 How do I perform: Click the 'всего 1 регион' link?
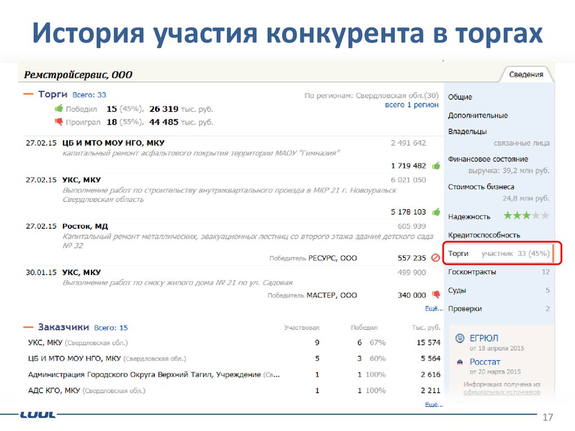pos(412,105)
